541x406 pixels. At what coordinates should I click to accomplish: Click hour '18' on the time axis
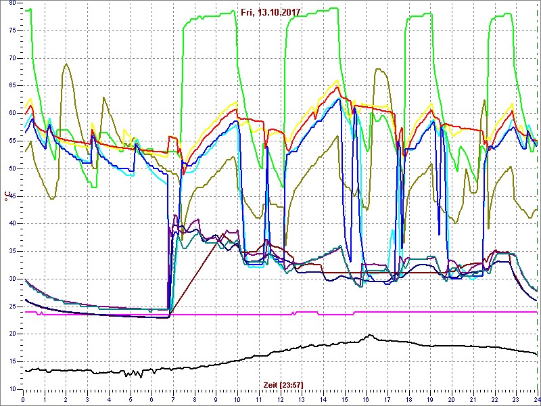click(x=408, y=399)
